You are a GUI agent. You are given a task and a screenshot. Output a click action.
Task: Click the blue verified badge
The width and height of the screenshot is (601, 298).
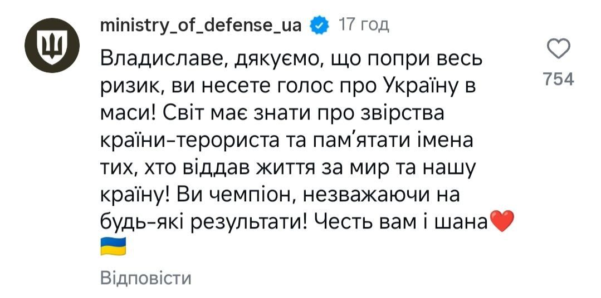coord(320,25)
